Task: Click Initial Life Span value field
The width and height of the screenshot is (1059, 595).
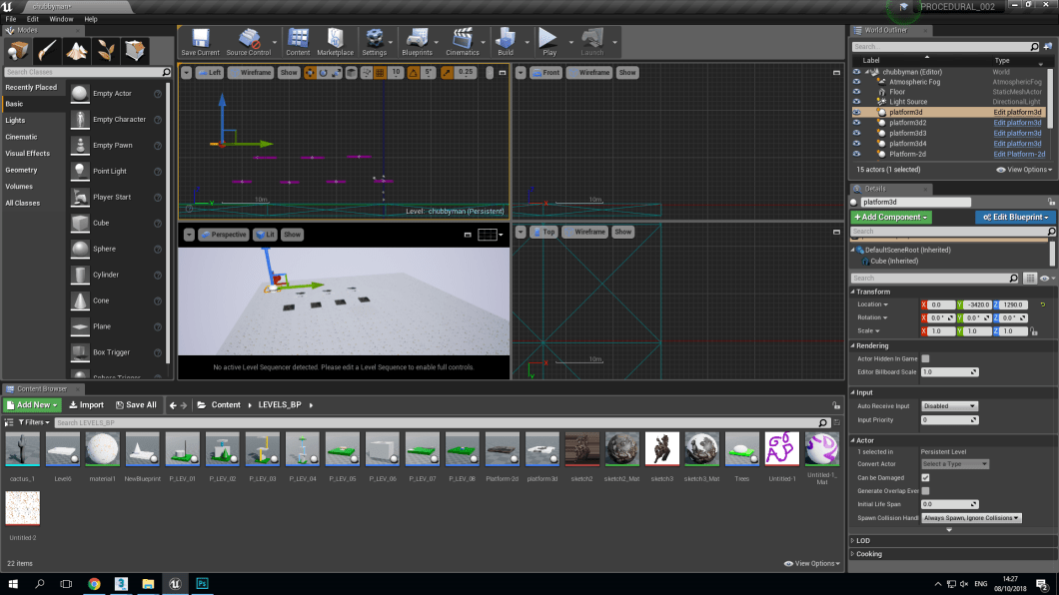Action: click(949, 504)
